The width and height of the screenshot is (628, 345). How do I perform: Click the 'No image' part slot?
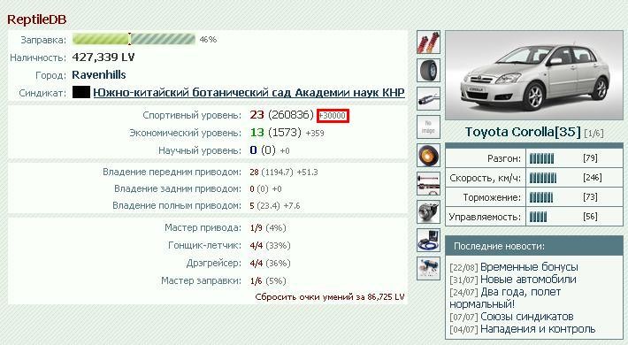click(428, 127)
